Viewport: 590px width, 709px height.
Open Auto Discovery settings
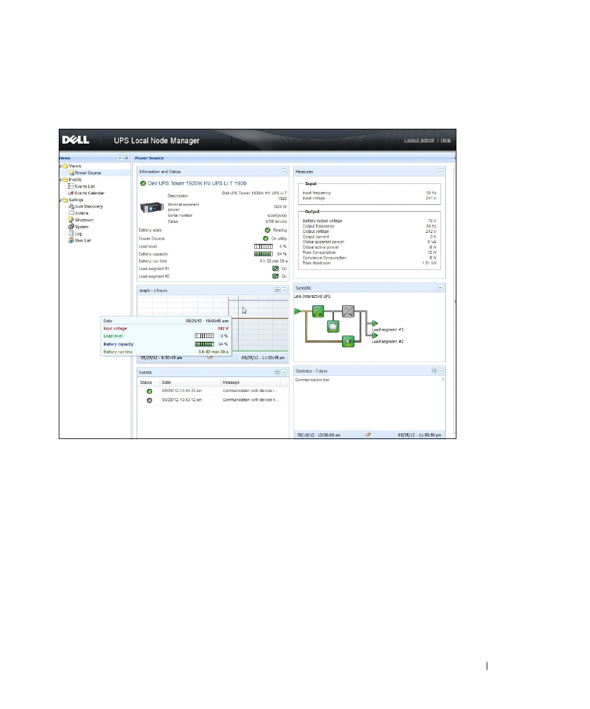click(89, 207)
